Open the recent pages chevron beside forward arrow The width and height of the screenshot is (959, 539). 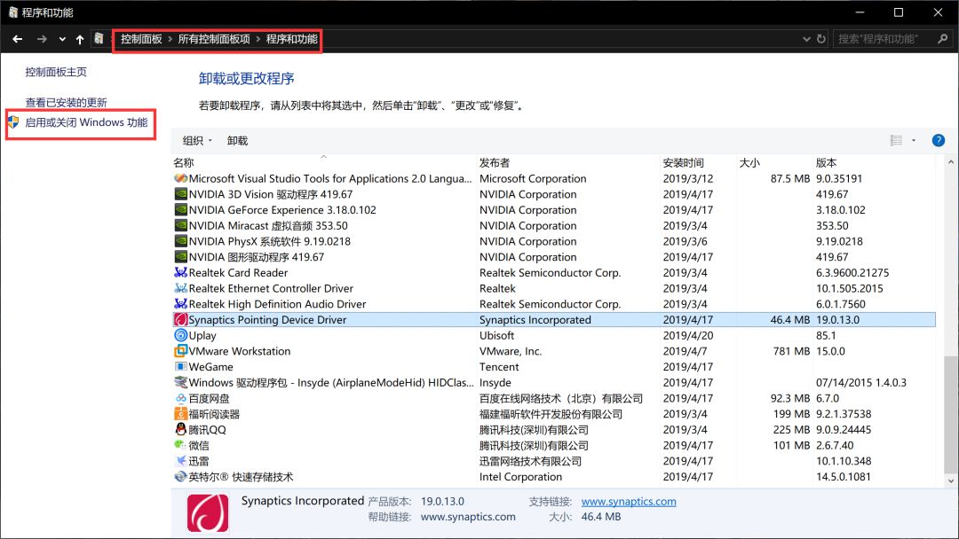pos(60,39)
